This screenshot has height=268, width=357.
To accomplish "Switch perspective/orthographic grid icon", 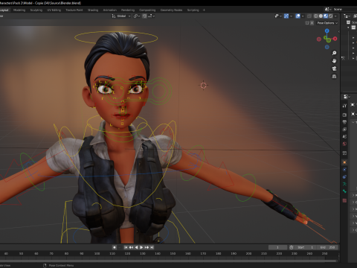I will tap(334, 77).
